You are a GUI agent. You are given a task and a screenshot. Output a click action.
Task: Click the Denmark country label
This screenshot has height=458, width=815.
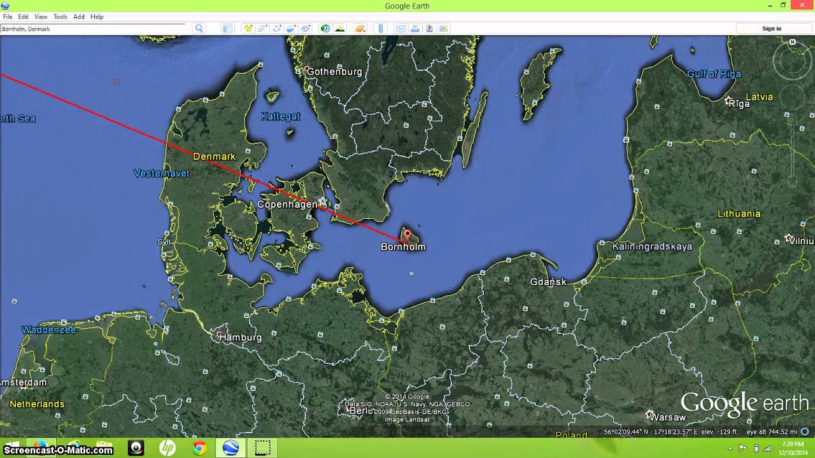pos(214,156)
